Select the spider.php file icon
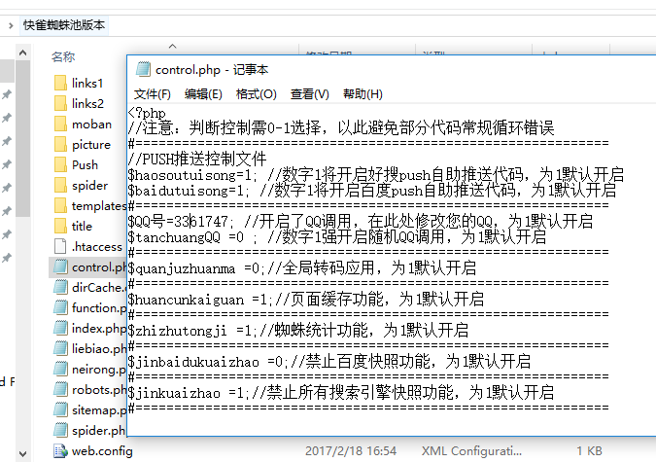Image resolution: width=656 pixels, height=462 pixels. pos(60,430)
